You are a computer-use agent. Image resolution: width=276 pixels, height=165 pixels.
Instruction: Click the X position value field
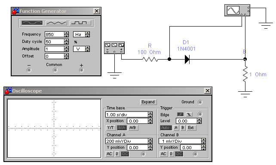(138, 121)
